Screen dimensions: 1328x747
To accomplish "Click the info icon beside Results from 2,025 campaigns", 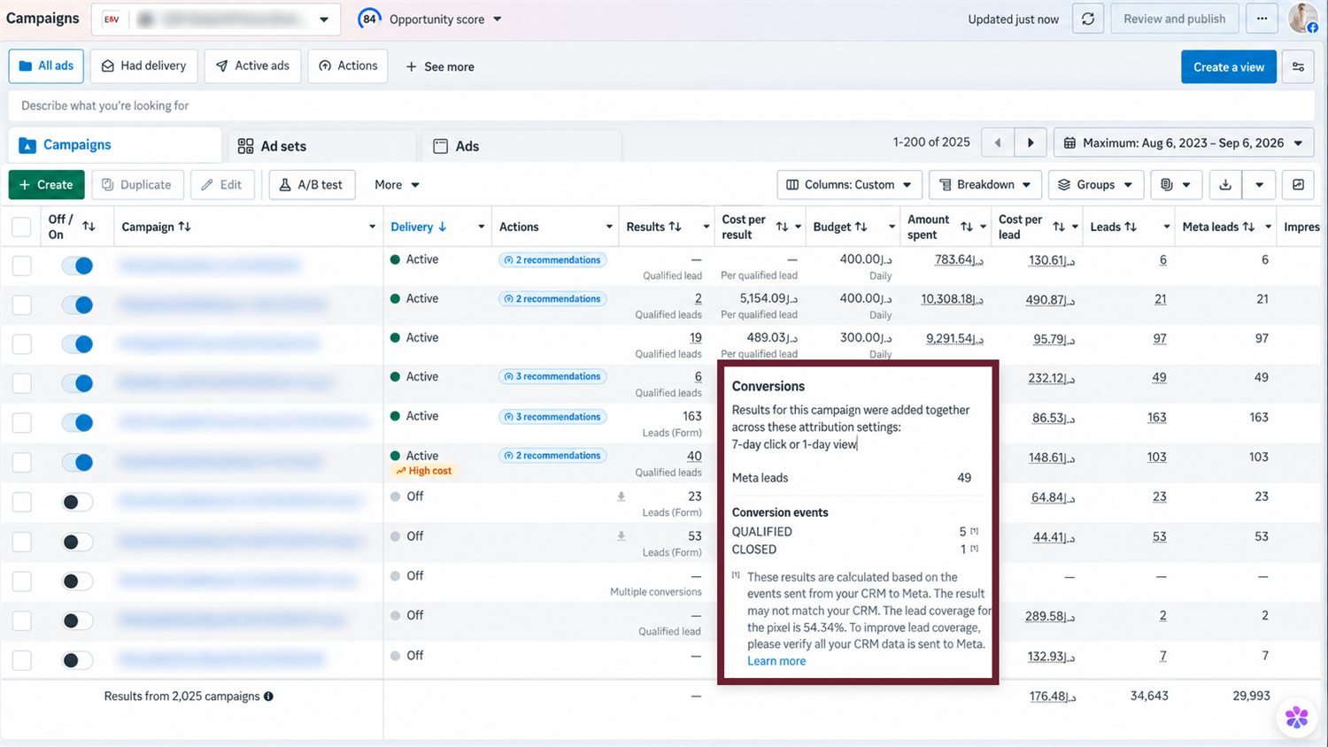I will click(x=268, y=697).
